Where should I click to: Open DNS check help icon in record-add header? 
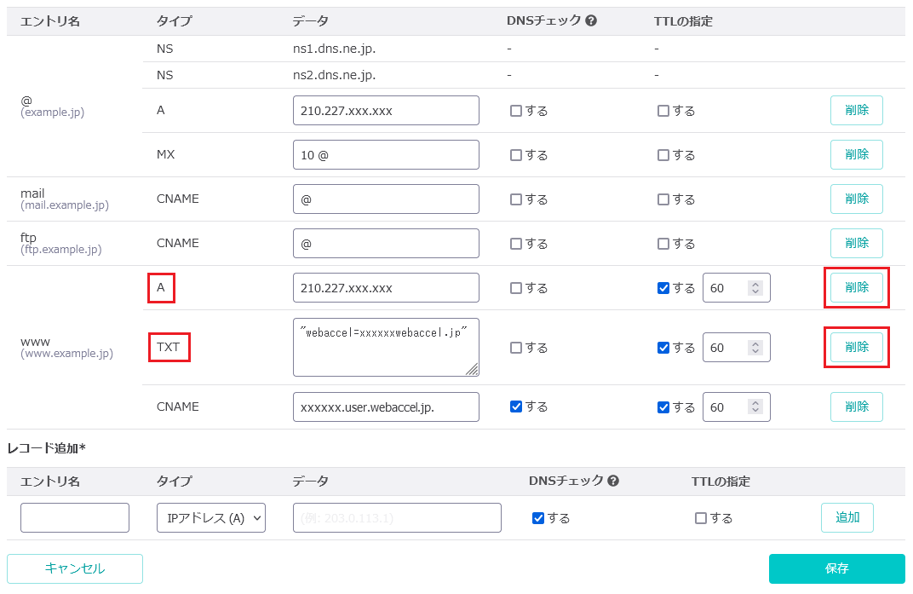coord(612,481)
